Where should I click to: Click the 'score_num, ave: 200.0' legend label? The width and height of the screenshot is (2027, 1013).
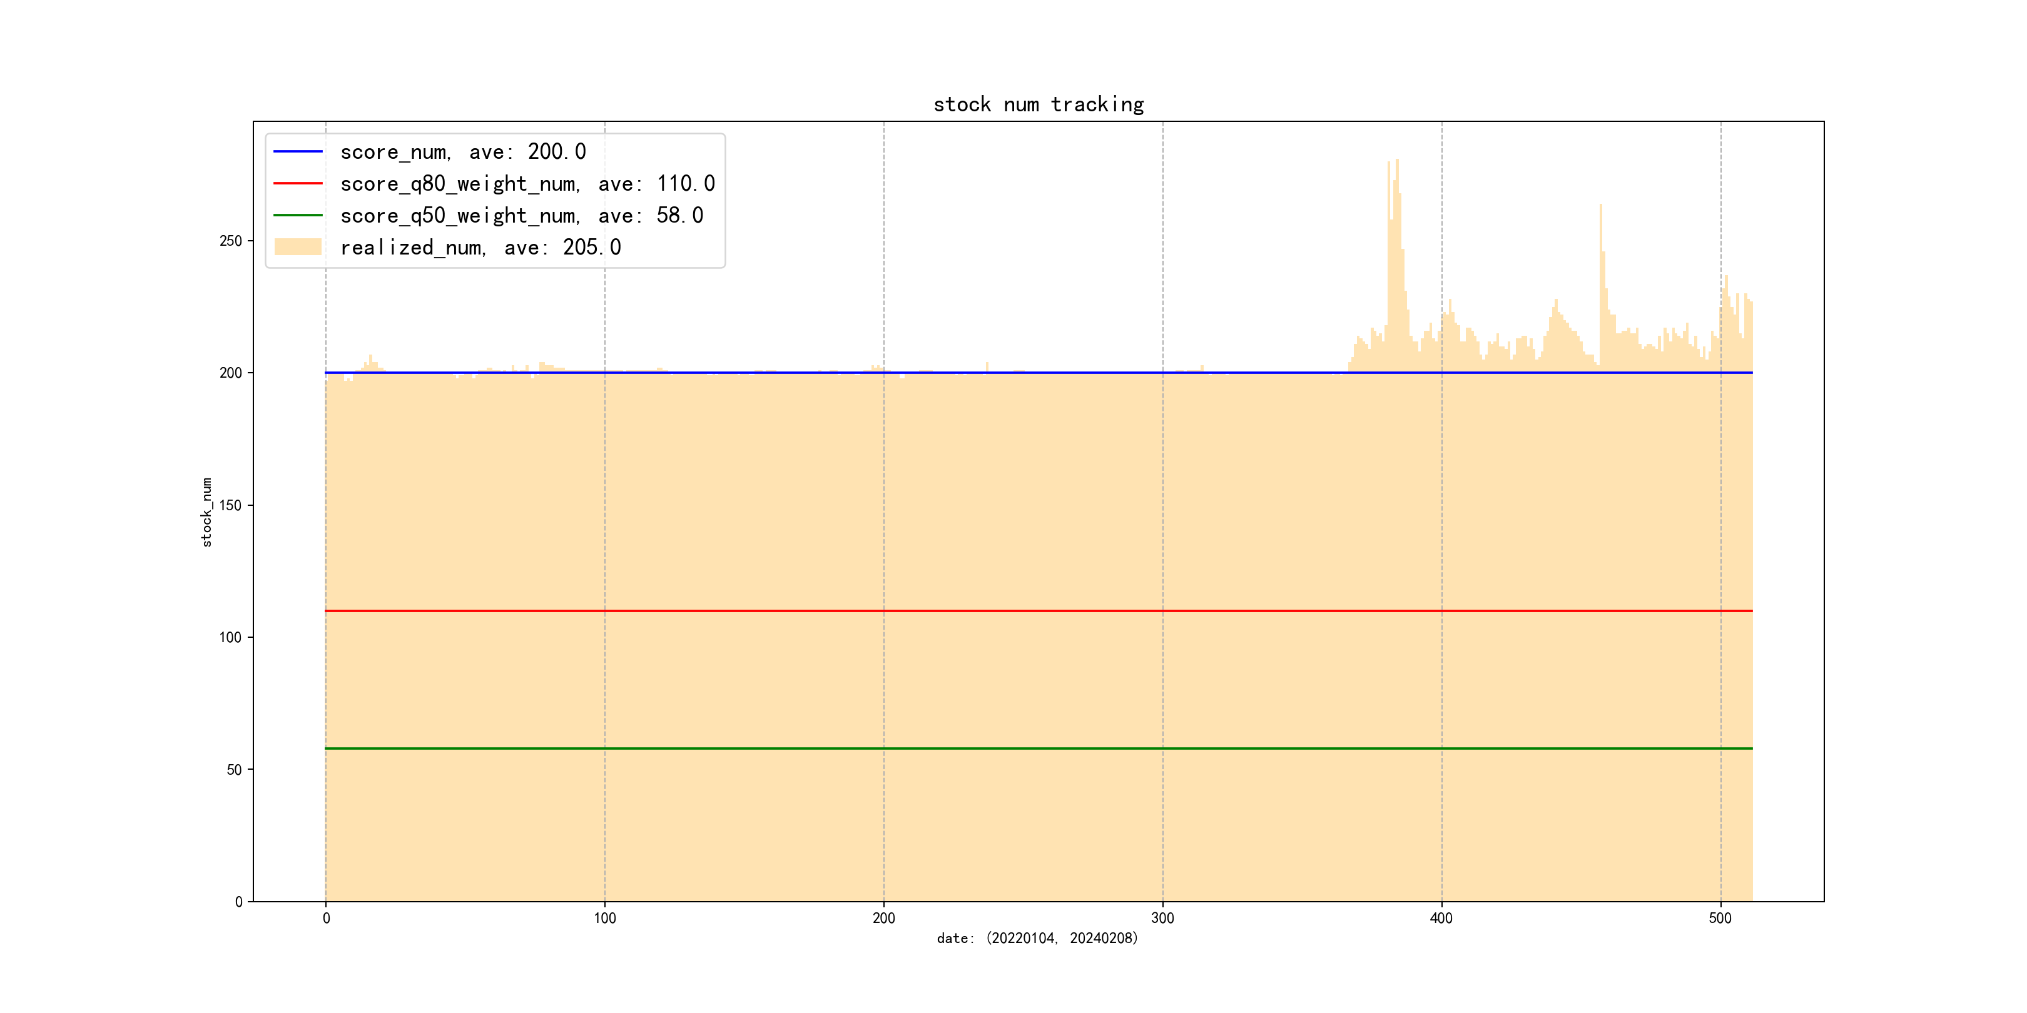tap(463, 152)
